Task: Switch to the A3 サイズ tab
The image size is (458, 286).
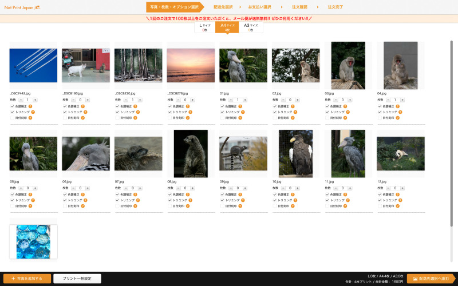Action: click(x=251, y=27)
